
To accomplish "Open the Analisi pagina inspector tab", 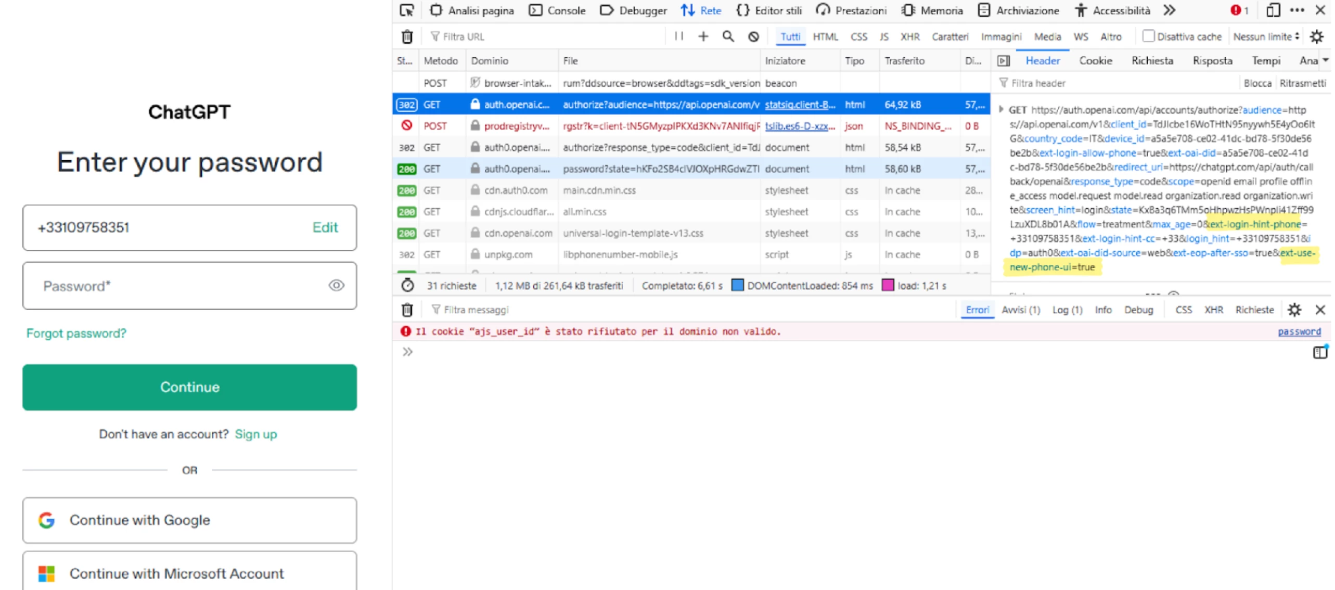I will [472, 10].
